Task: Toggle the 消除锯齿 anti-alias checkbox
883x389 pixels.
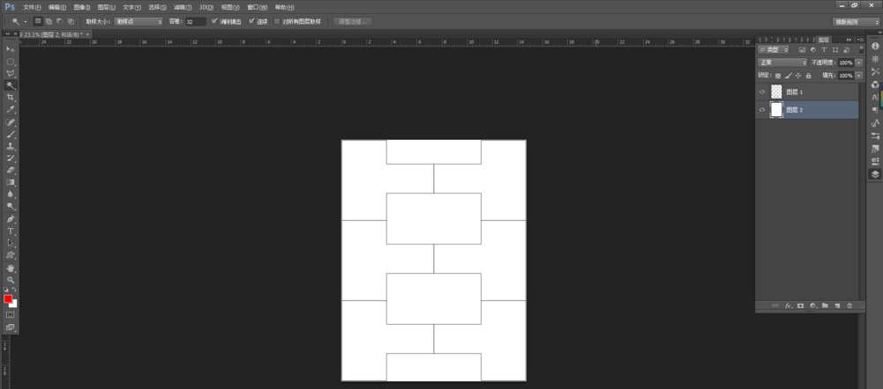Action: (214, 21)
